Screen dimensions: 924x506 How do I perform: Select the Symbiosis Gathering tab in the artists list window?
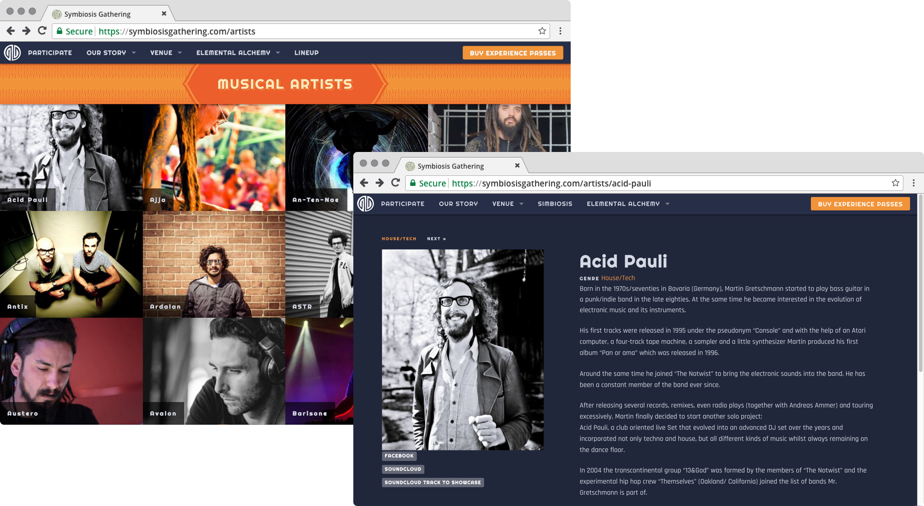pos(108,14)
